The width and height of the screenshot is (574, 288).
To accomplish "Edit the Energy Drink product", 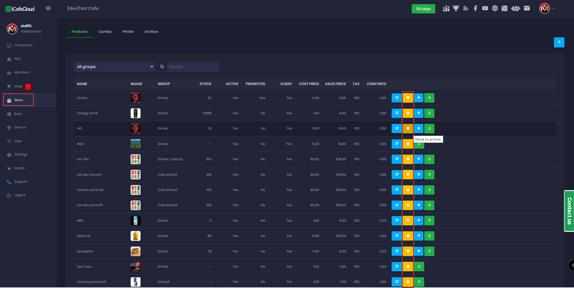I will (397, 113).
